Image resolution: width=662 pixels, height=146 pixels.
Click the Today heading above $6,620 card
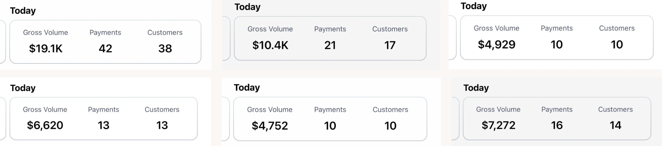pyautogui.click(x=23, y=88)
